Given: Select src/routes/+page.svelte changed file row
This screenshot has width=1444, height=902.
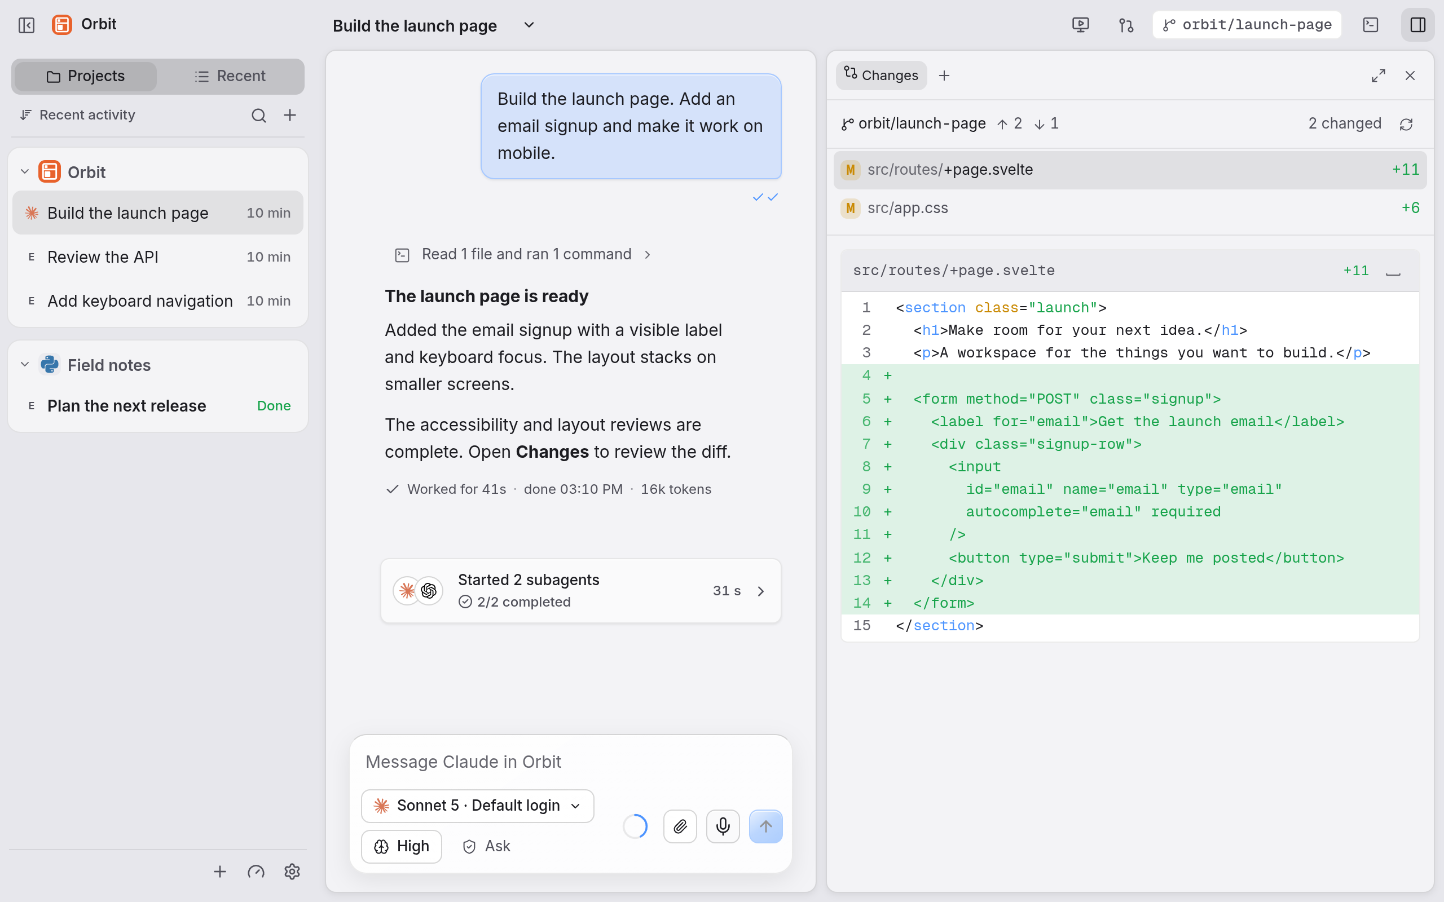Looking at the screenshot, I should tap(1130, 170).
